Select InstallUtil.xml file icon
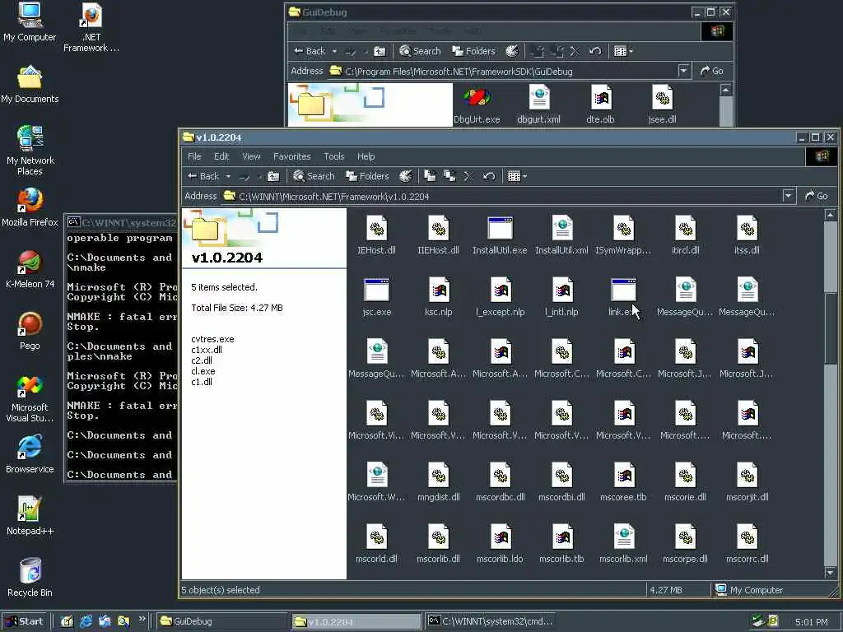This screenshot has height=632, width=843. [561, 228]
